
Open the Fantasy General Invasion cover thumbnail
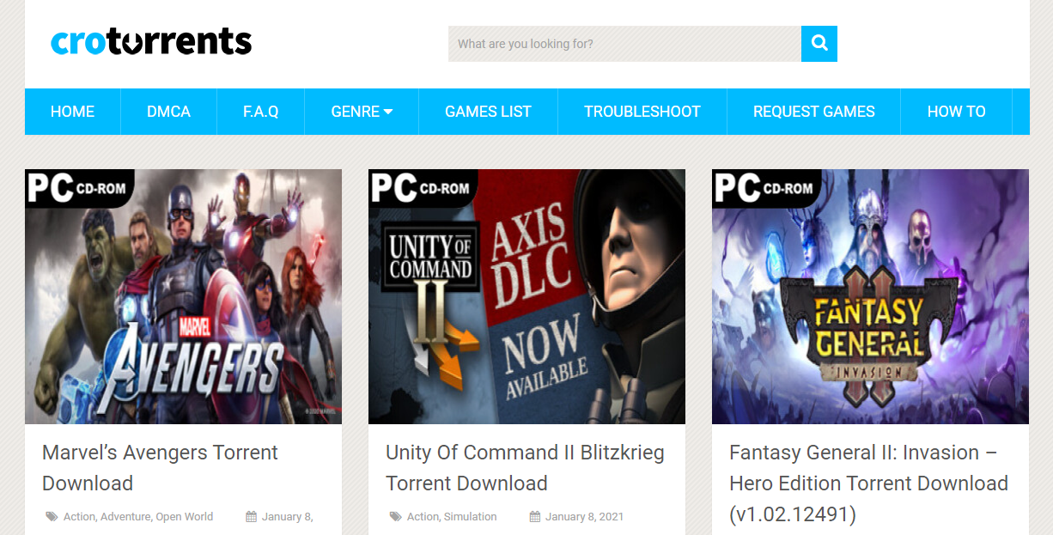tap(870, 296)
